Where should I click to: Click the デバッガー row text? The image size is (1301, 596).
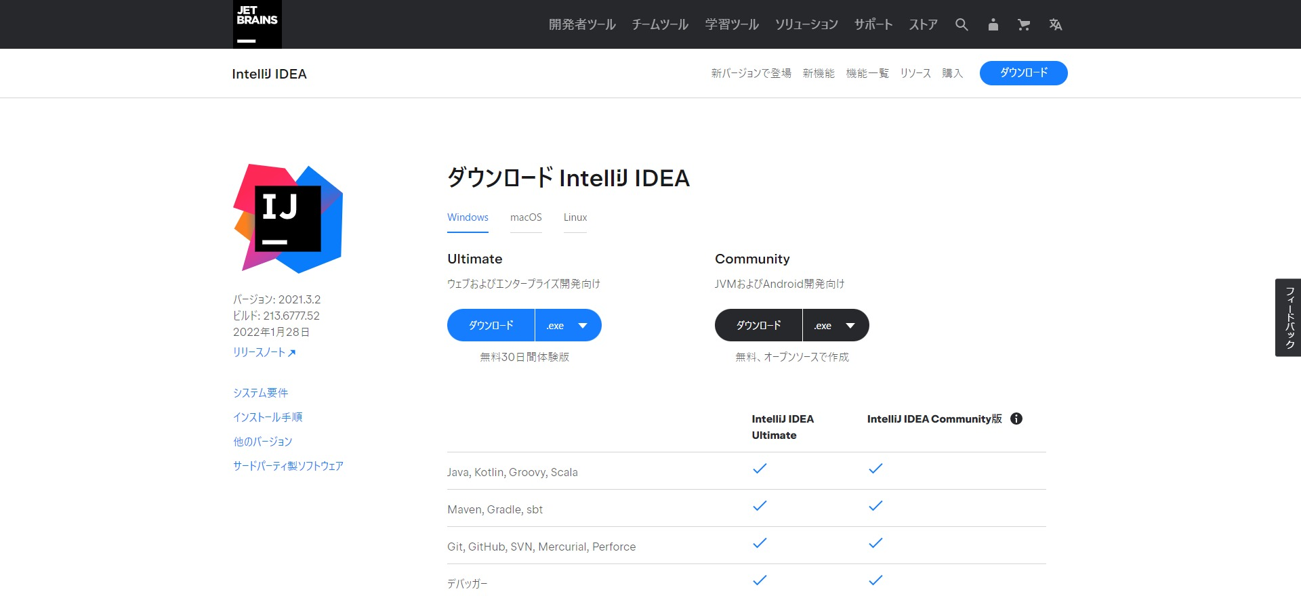point(468,584)
